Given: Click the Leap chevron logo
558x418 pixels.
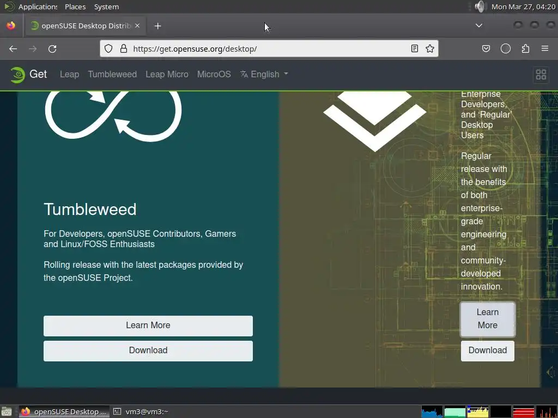Looking at the screenshot, I should click(374, 121).
